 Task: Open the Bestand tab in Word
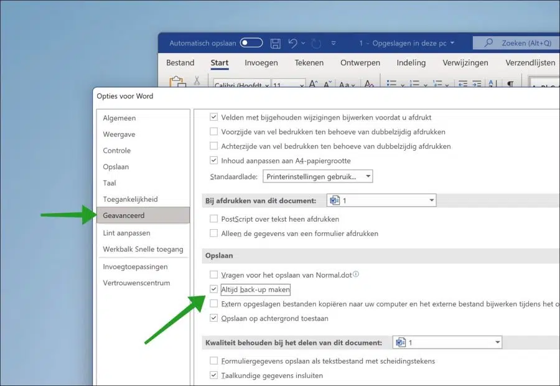point(180,62)
